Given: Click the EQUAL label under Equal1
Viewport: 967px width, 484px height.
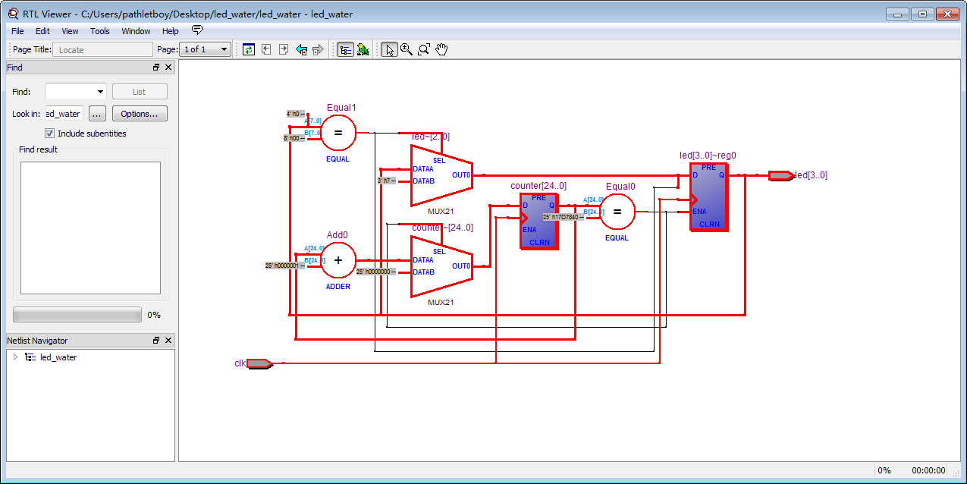Looking at the screenshot, I should pyautogui.click(x=338, y=159).
